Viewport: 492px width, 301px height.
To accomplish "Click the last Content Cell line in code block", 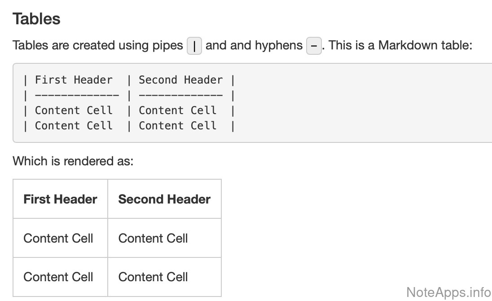I will tap(128, 126).
